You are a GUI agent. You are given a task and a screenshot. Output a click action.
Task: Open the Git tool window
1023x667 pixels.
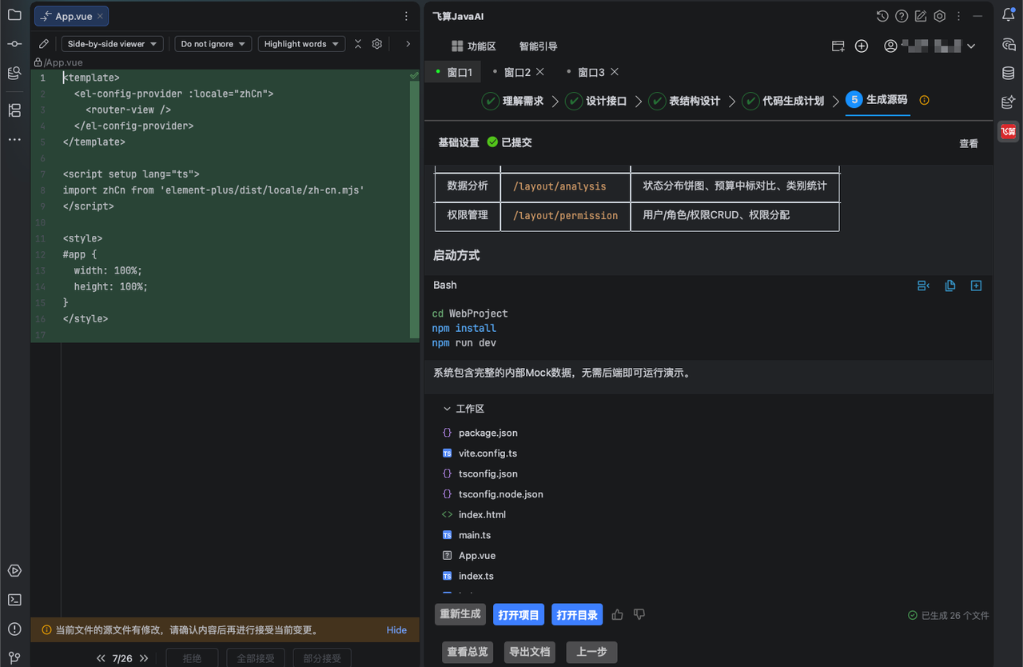pos(14,657)
